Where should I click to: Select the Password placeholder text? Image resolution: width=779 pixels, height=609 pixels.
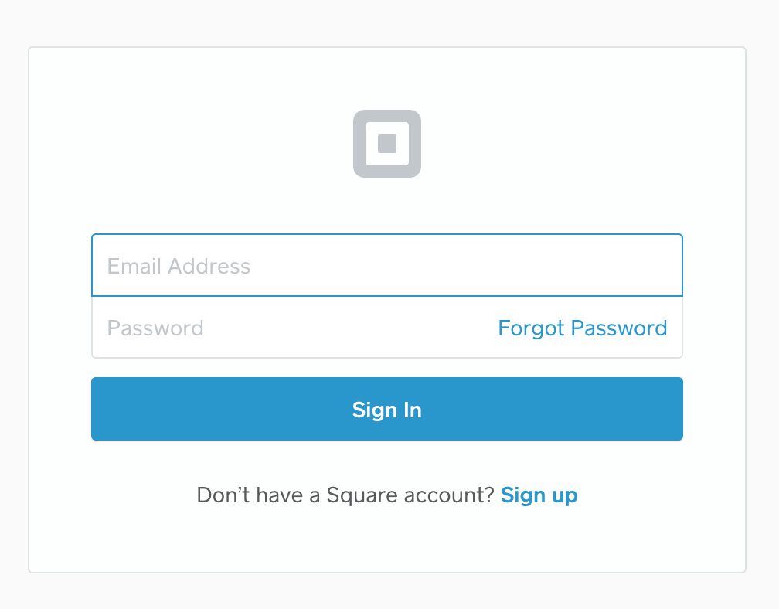155,328
